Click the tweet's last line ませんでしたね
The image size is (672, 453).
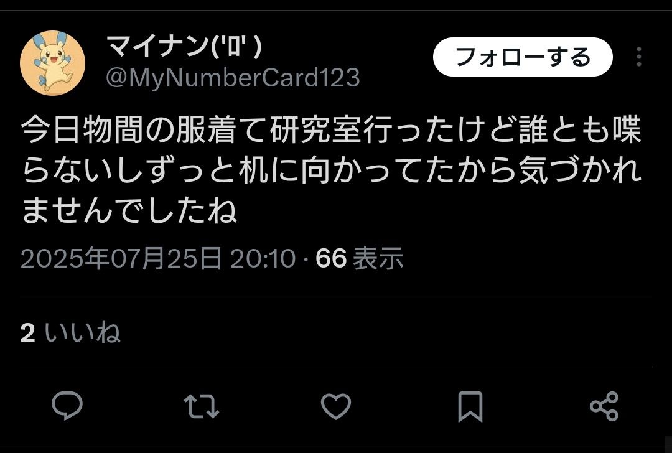(129, 210)
